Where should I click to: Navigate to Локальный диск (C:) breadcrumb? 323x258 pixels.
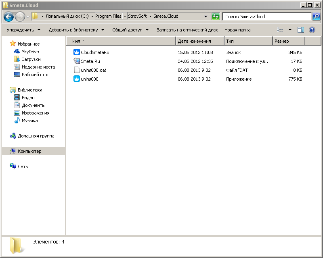[x=67, y=16]
